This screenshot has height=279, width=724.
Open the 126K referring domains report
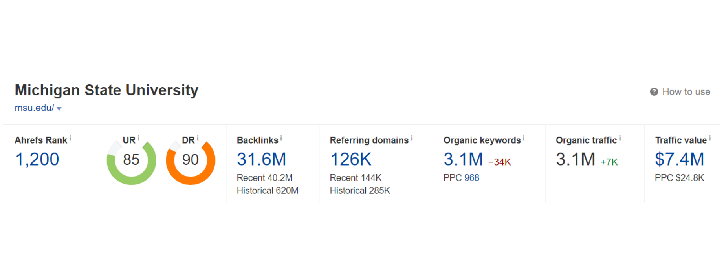point(350,159)
